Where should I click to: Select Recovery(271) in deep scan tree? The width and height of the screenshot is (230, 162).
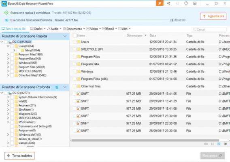point(27,105)
